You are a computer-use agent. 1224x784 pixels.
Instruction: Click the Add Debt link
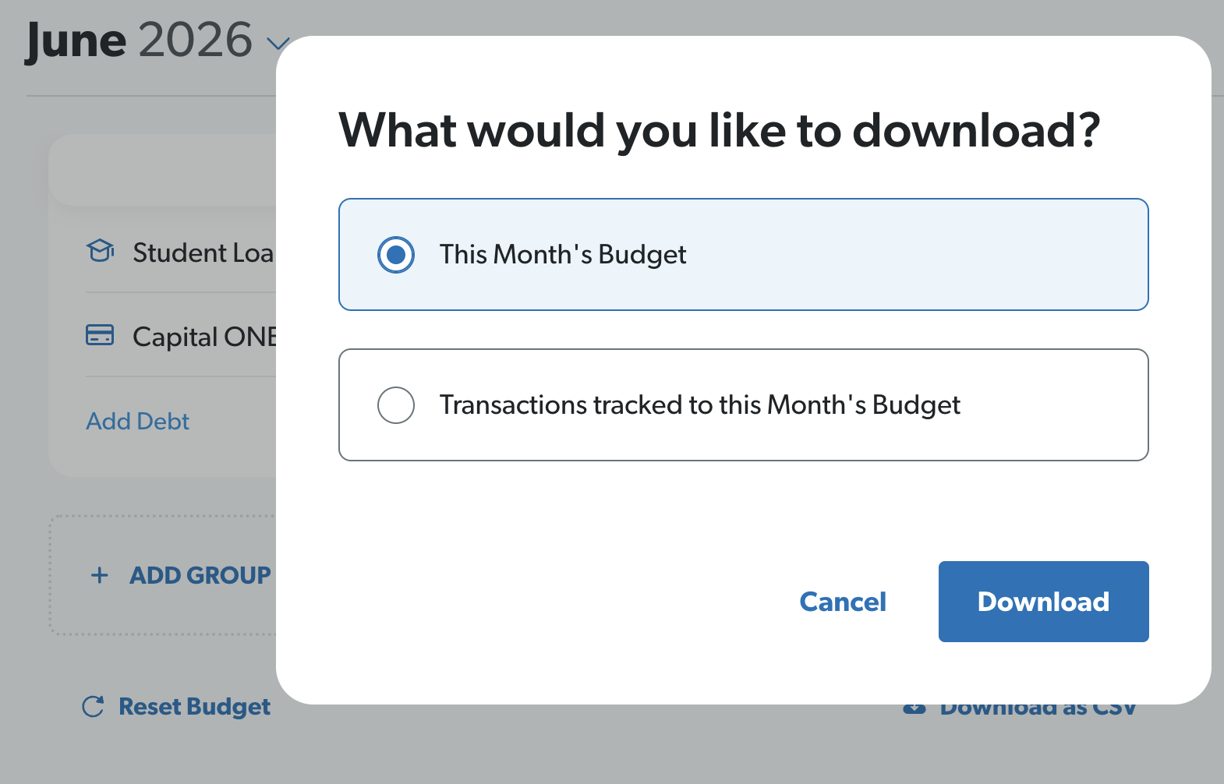[x=138, y=421]
